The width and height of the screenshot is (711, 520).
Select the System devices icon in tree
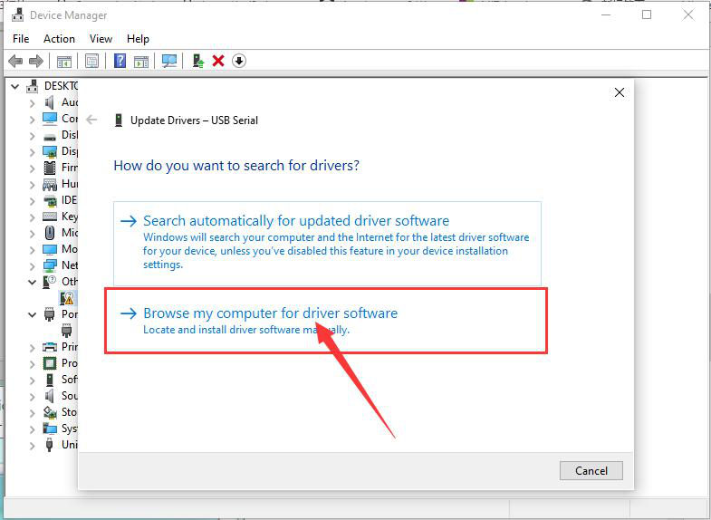pos(50,429)
